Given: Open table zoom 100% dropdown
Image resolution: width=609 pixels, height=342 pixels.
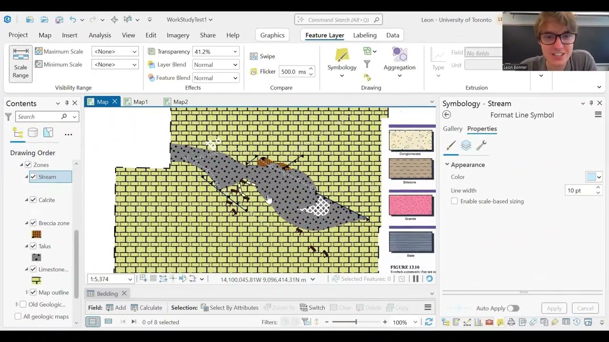Looking at the screenshot, I should tap(415, 322).
